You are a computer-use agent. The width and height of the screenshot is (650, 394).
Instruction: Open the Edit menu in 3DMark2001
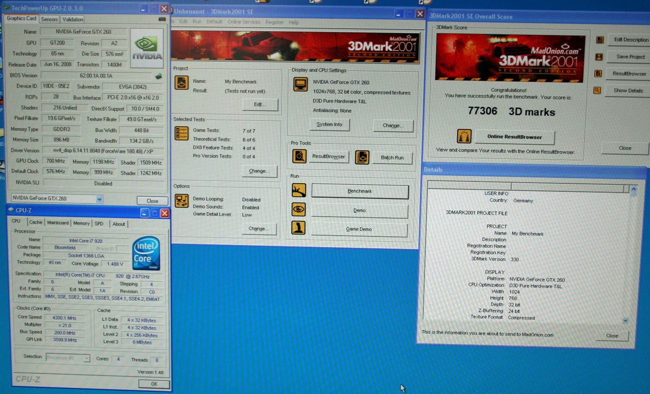184,22
